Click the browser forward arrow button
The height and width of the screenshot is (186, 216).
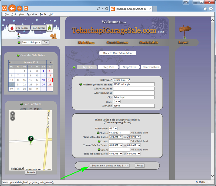pos(19,9)
